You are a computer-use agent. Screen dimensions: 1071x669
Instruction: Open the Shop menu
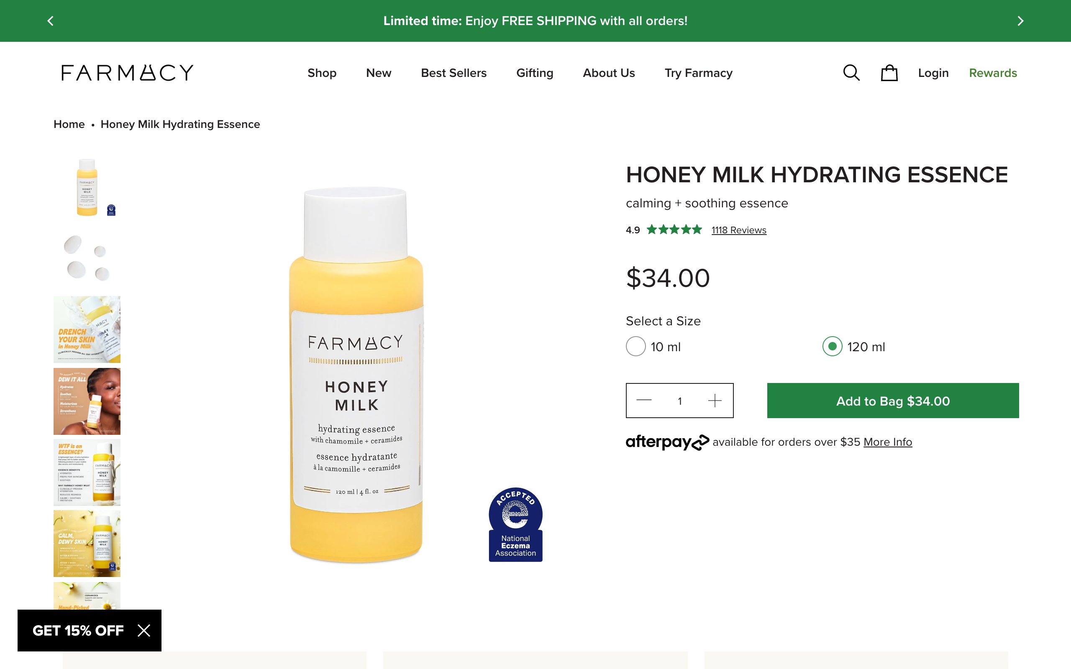[x=322, y=73]
